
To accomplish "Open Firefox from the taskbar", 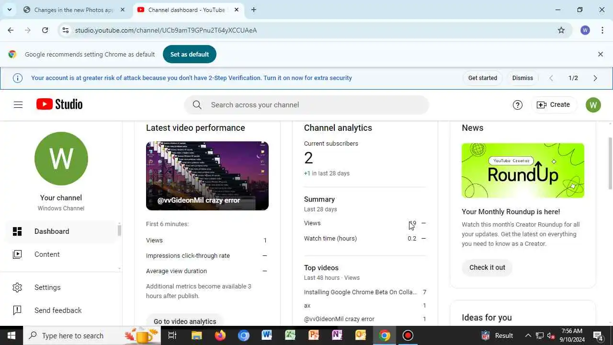I will tap(220, 335).
